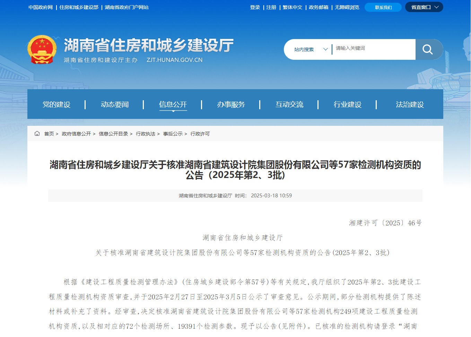
Task: Click the document number 湘建许可〔2025〕46号
Action: [x=385, y=223]
